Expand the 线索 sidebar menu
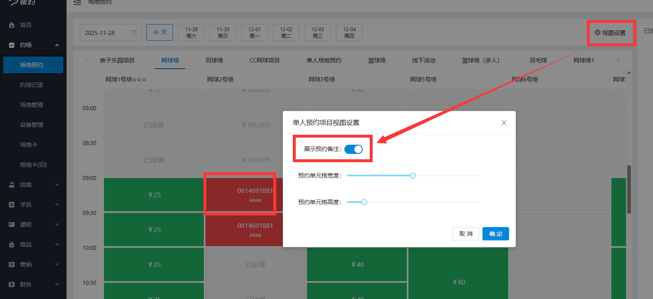The height and width of the screenshot is (299, 653). pos(57,185)
